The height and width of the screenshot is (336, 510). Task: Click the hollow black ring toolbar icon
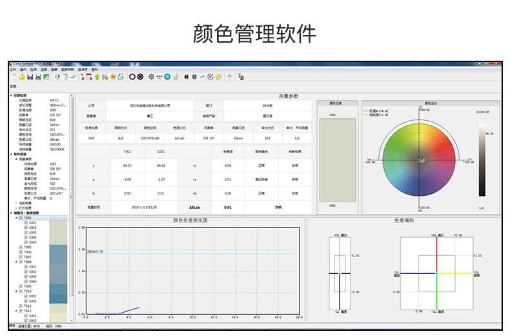tap(132, 76)
